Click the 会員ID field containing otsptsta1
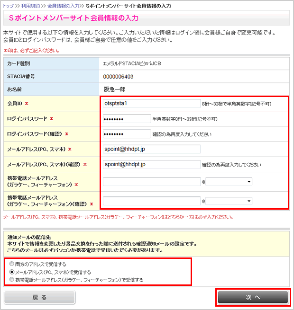Screen dimensions: 294x310 click(151, 103)
